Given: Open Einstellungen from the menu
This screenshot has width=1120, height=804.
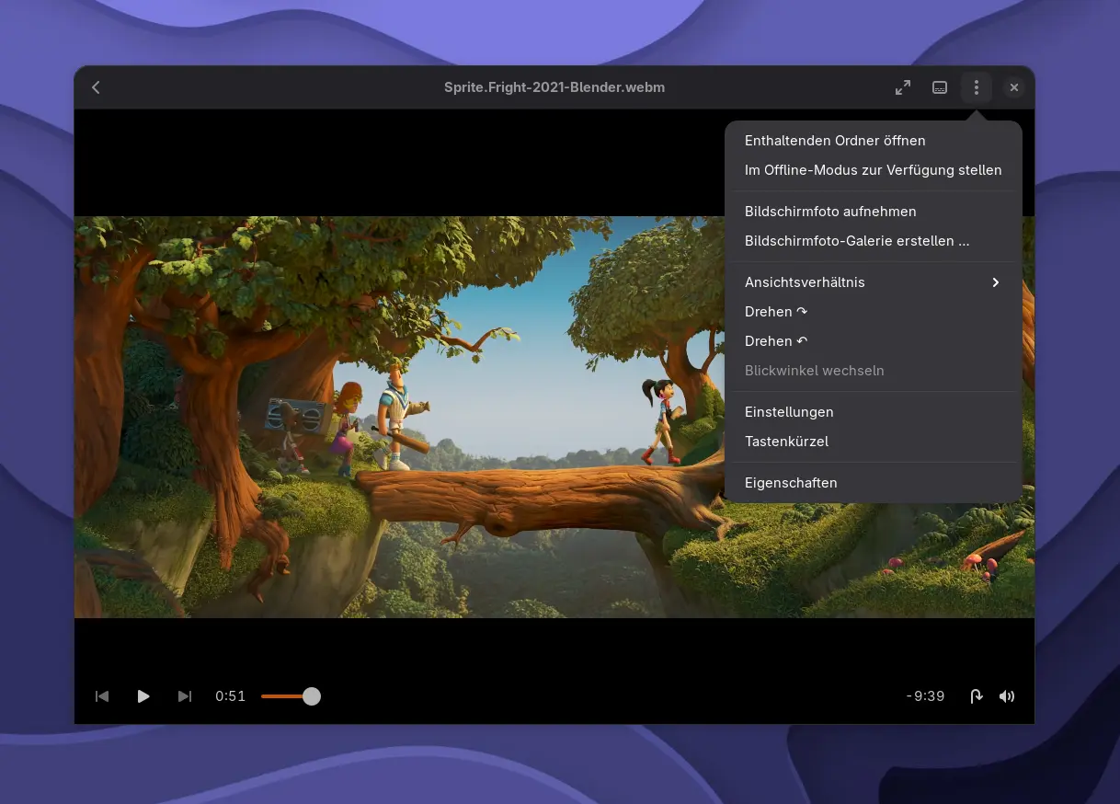Looking at the screenshot, I should (x=789, y=412).
